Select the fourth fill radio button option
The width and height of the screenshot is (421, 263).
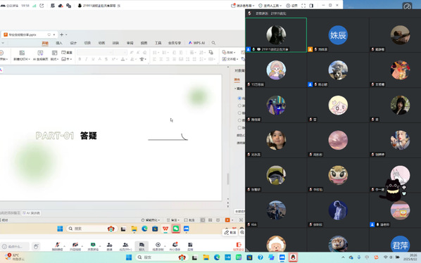pyautogui.click(x=239, y=120)
